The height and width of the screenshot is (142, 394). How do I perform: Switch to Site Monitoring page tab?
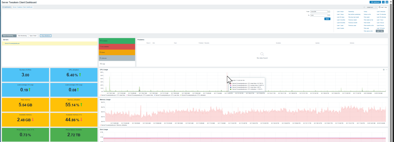(x=22, y=36)
